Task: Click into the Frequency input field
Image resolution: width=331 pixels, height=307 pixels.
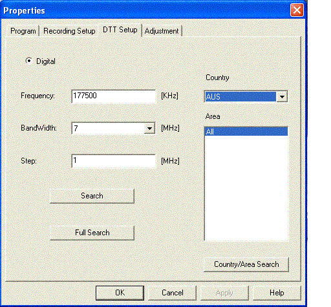Action: coord(114,96)
